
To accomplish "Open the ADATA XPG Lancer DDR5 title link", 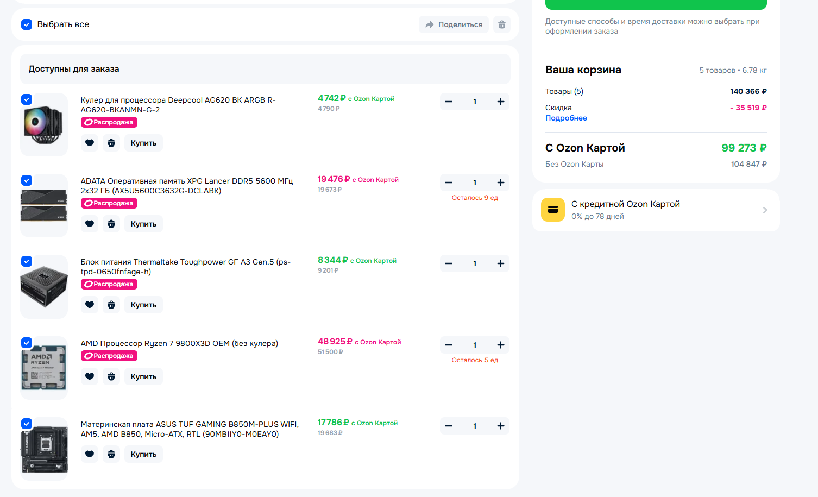I will (187, 186).
